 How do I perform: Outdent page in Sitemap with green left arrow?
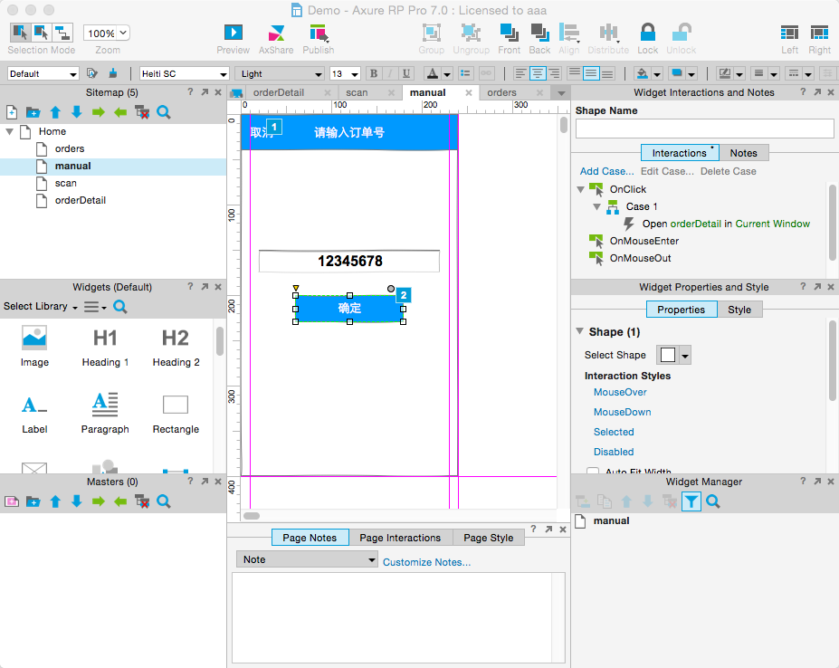[120, 112]
